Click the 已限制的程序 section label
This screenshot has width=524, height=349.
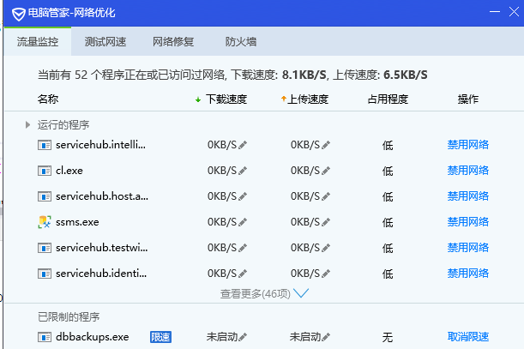coord(69,317)
